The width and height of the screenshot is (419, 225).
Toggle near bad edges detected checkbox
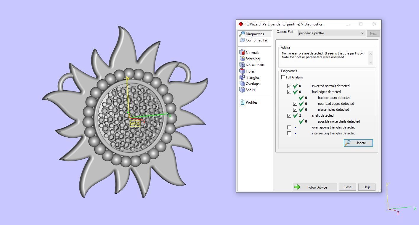pos(295,104)
